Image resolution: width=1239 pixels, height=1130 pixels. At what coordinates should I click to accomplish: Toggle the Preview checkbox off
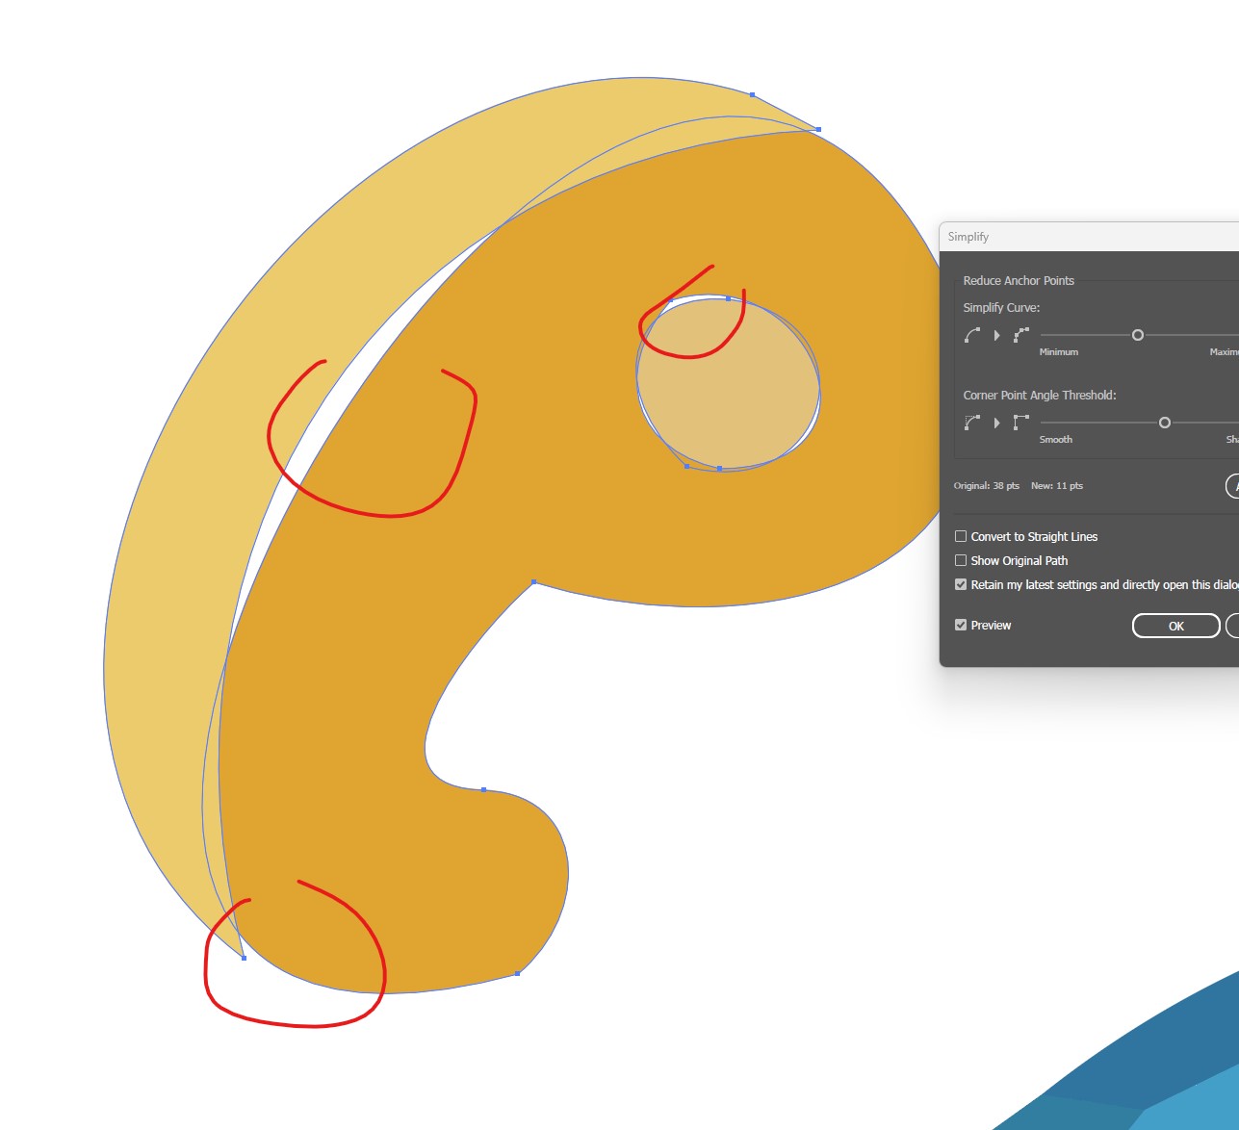[960, 625]
